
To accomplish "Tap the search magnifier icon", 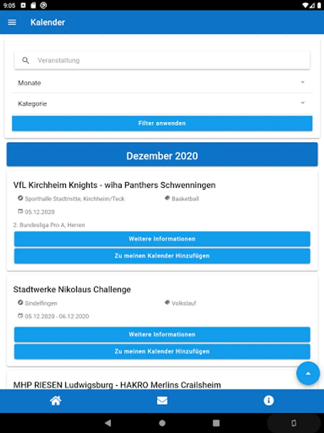I will pyautogui.click(x=26, y=61).
